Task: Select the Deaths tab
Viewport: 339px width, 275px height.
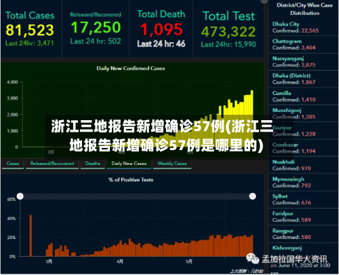Action: (93, 164)
